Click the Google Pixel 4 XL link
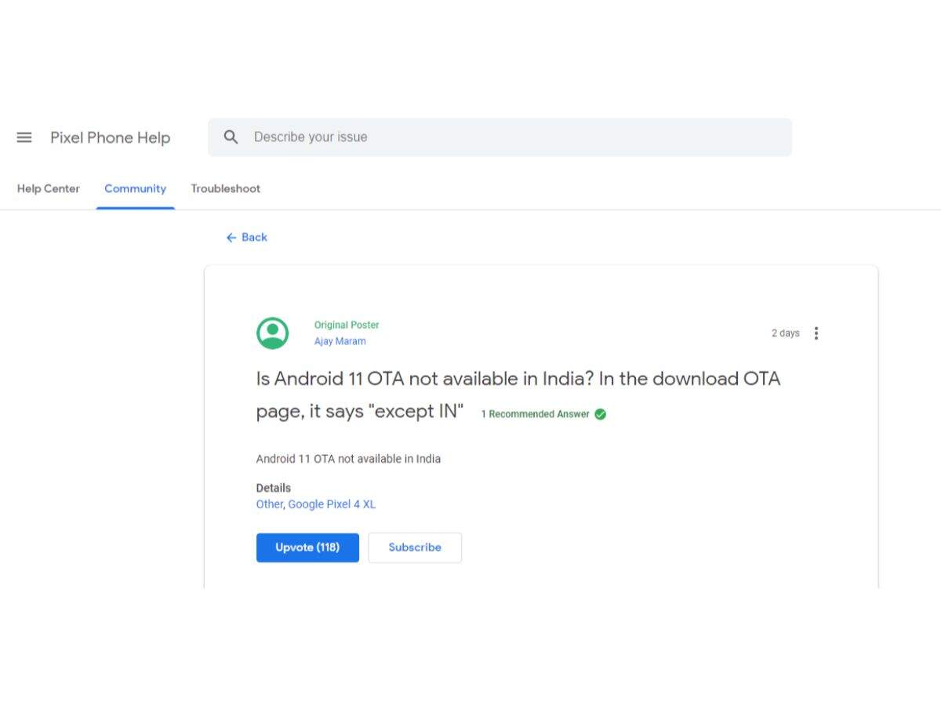The image size is (941, 706). pyautogui.click(x=332, y=504)
